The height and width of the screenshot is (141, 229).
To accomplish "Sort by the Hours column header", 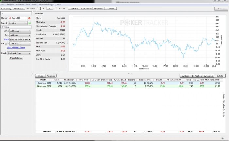I will point(188,80).
